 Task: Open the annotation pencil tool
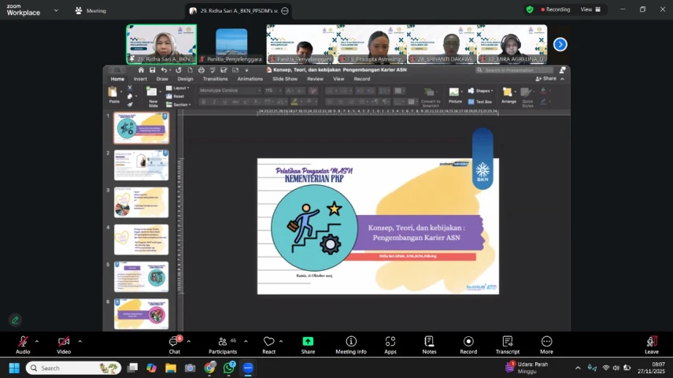(15, 320)
